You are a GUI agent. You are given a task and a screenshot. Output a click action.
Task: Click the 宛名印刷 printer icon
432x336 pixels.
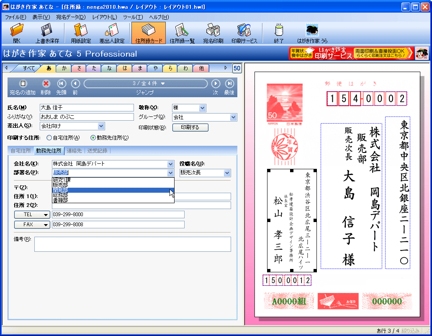(213, 33)
